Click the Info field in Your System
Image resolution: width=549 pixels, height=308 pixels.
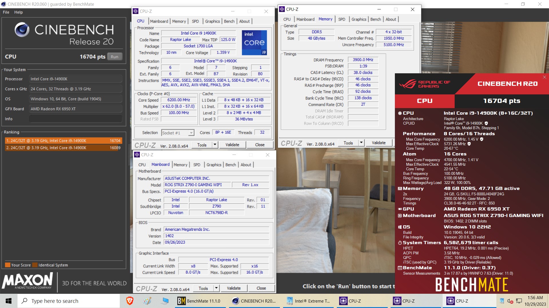click(x=75, y=119)
